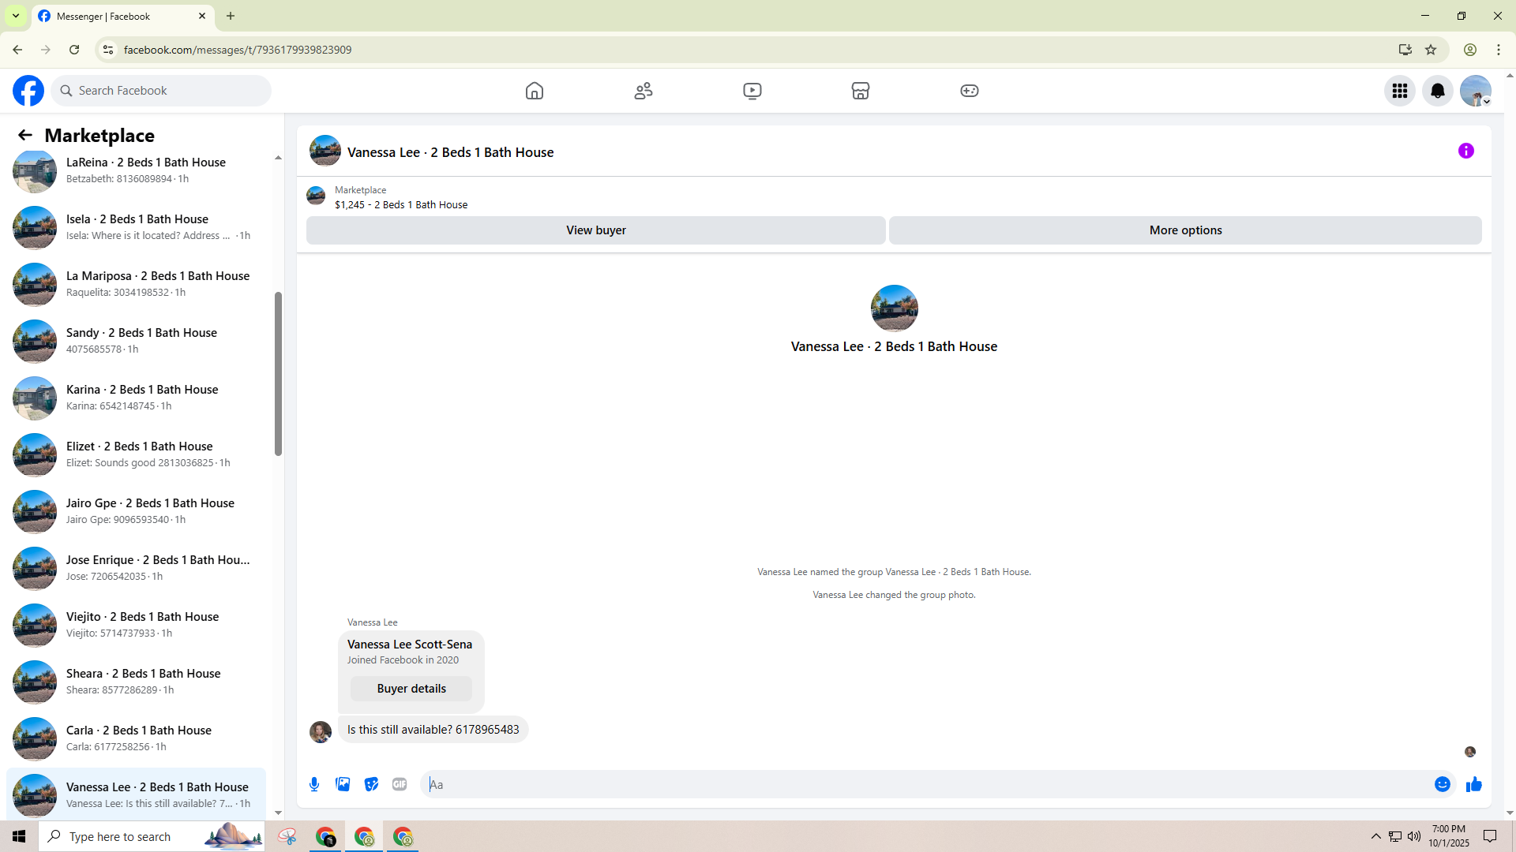Open the network icon in system tray

tap(1395, 836)
